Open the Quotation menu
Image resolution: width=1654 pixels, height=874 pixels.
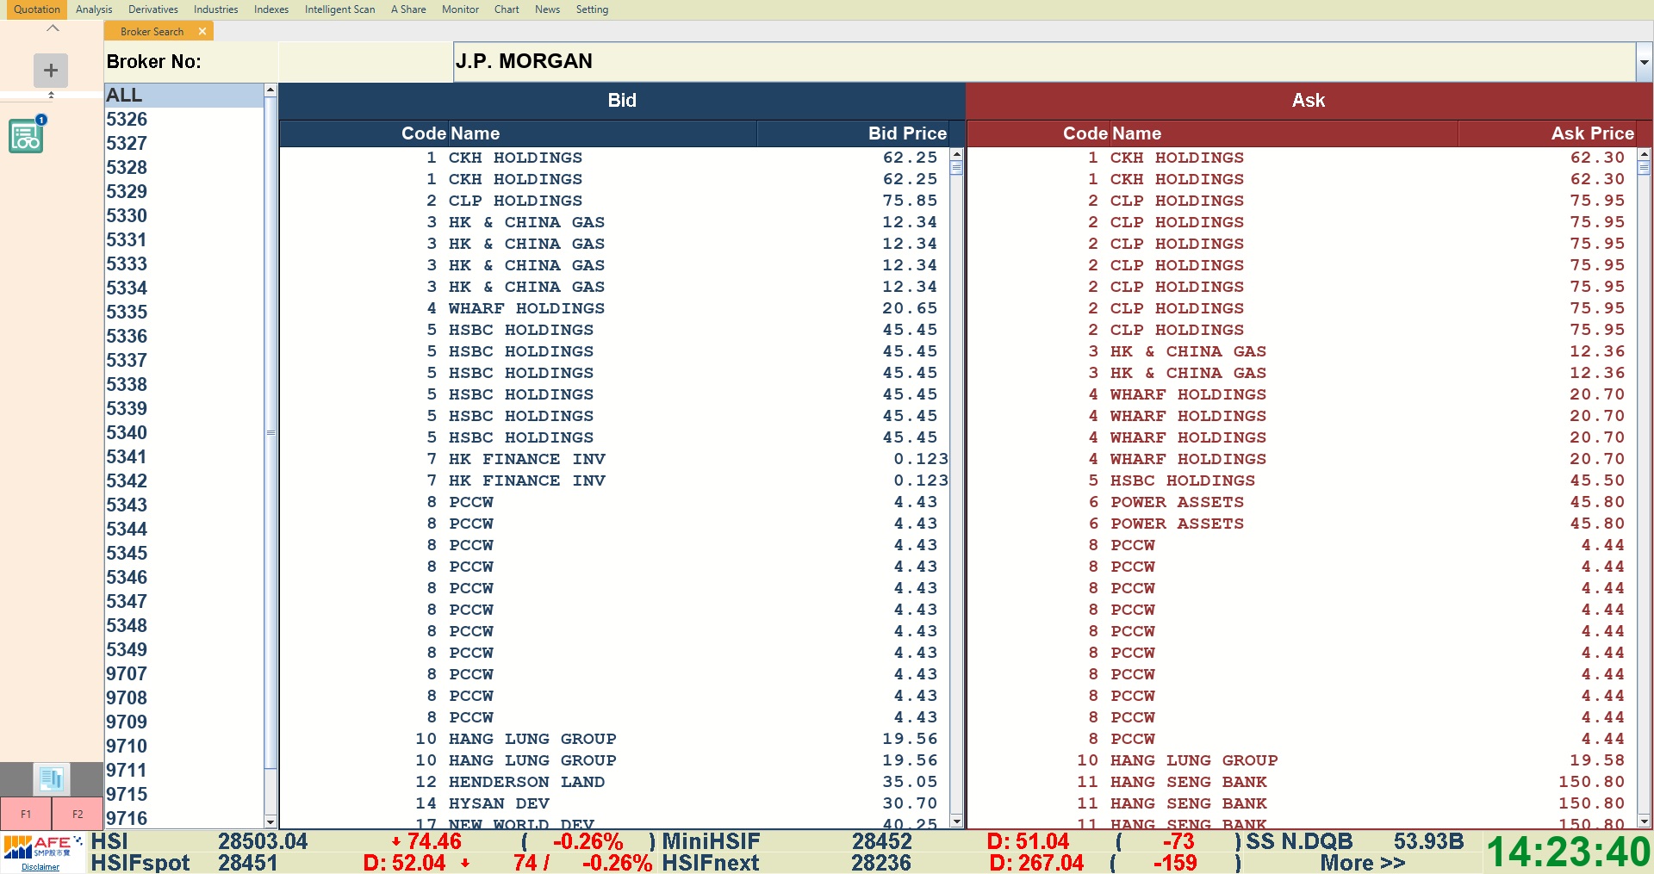click(x=37, y=9)
